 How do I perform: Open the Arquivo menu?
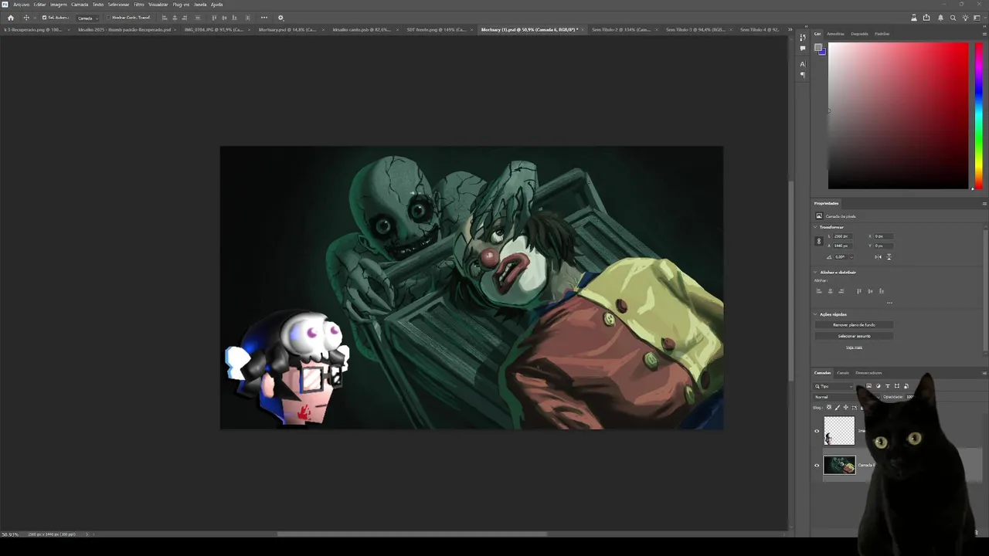[21, 5]
